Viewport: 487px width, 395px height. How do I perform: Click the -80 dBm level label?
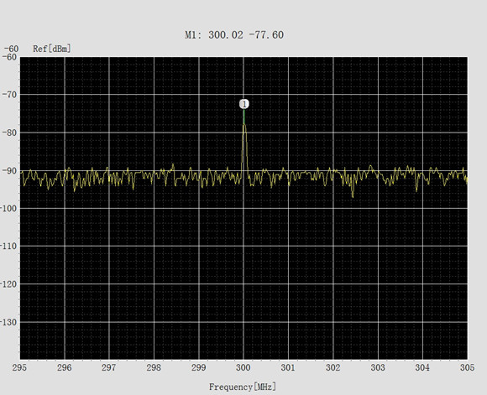tap(9, 133)
